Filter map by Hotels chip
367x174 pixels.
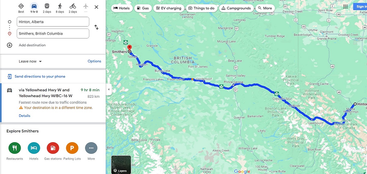(x=122, y=8)
